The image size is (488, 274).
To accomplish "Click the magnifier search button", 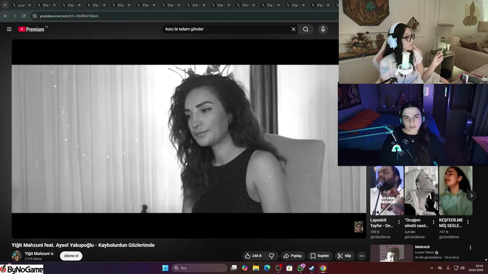I will coord(306,29).
